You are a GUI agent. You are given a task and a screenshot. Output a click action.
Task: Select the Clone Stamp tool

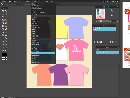tap(6, 26)
